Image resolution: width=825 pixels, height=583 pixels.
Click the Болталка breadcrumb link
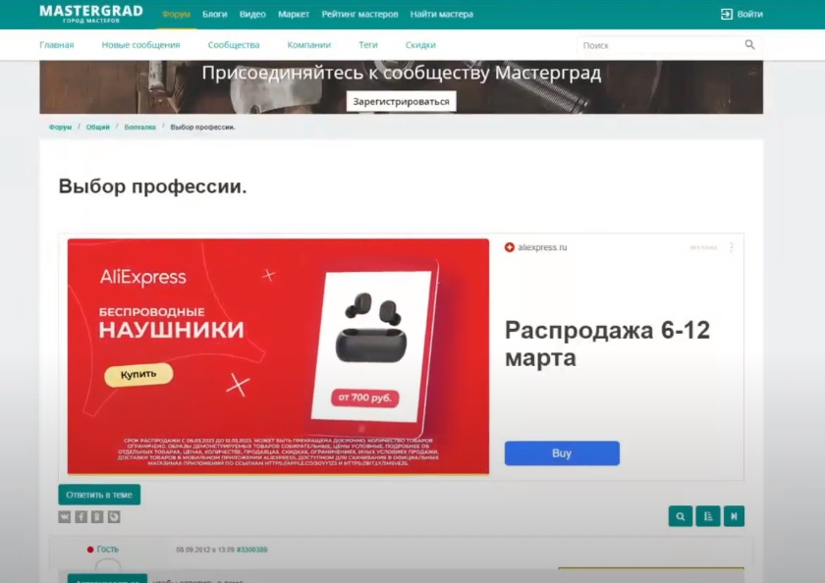click(x=139, y=128)
